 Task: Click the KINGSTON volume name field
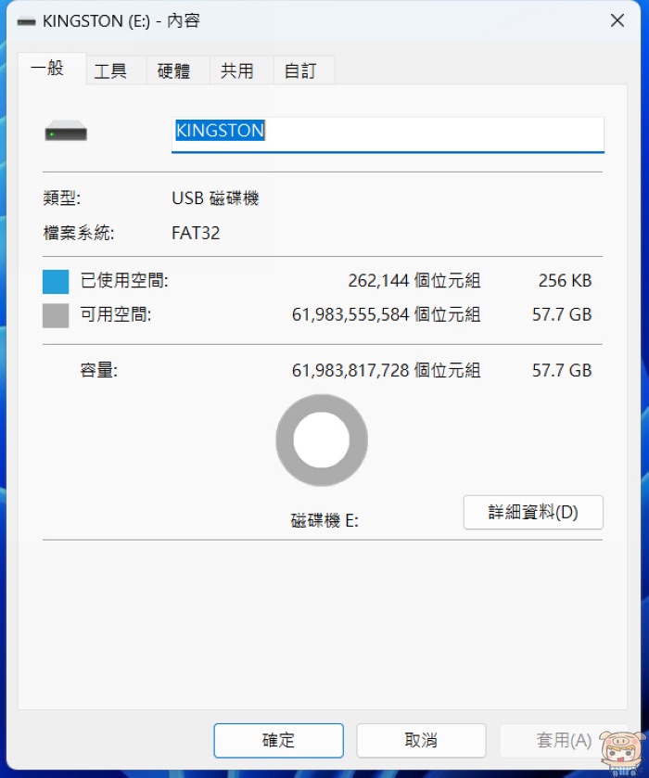[388, 134]
